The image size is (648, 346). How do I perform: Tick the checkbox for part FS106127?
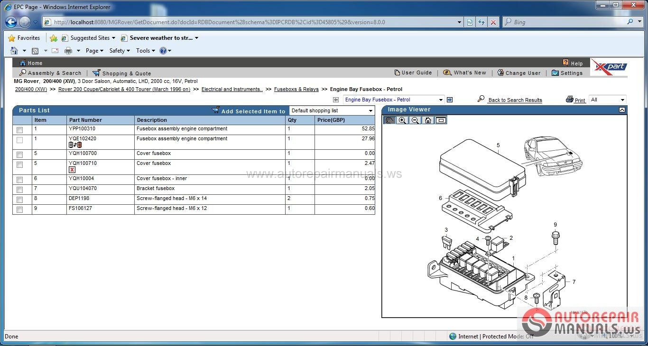[x=19, y=209]
